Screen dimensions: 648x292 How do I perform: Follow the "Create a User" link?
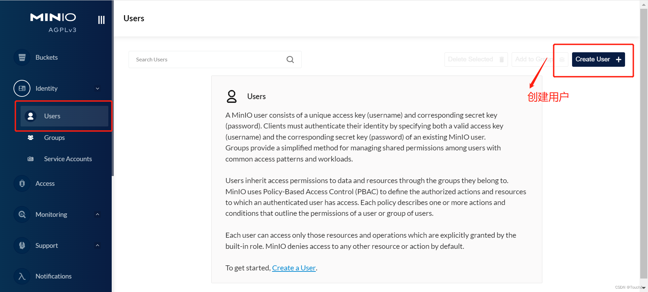pos(294,268)
